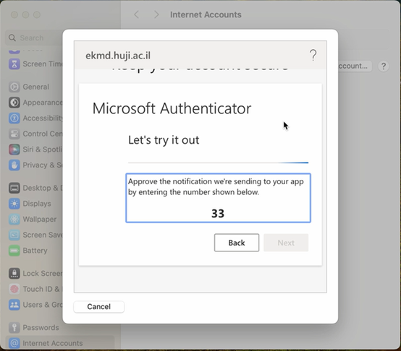Image resolution: width=401 pixels, height=351 pixels.
Task: Select the Passwords key icon
Action: [14, 328]
